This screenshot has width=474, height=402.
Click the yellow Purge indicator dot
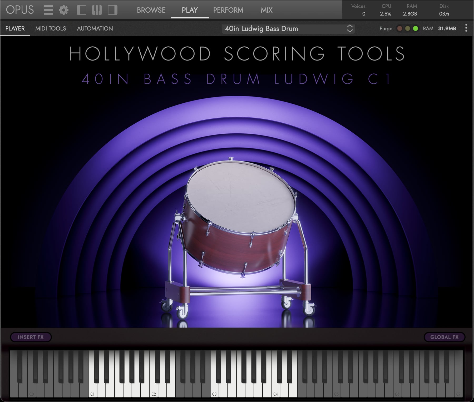(x=408, y=28)
